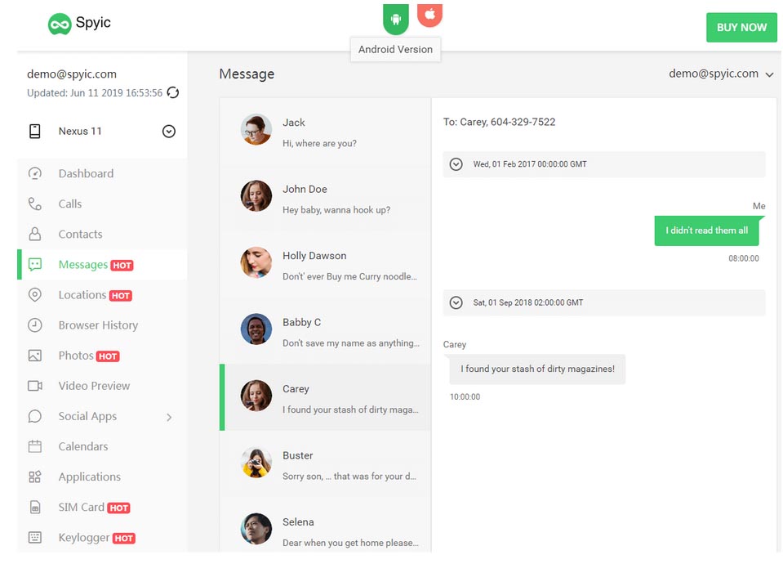
Task: Click the BUY NOW button
Action: pyautogui.click(x=741, y=28)
